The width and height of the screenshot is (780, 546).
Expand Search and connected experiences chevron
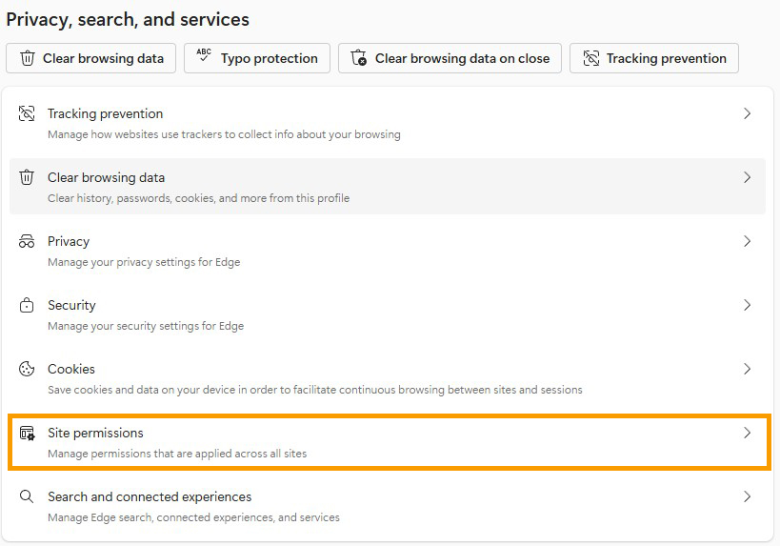pyautogui.click(x=748, y=497)
